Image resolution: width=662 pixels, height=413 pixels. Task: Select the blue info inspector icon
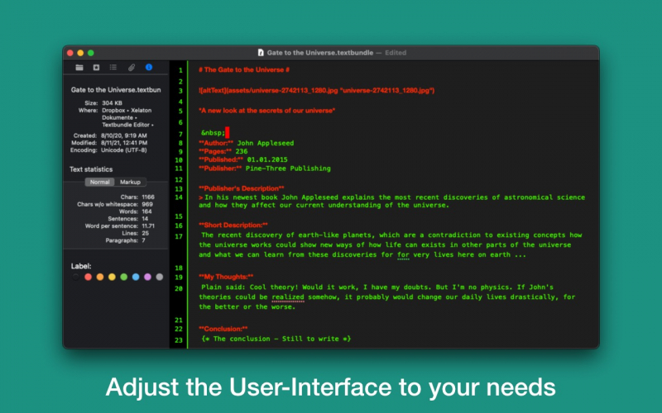click(x=149, y=67)
